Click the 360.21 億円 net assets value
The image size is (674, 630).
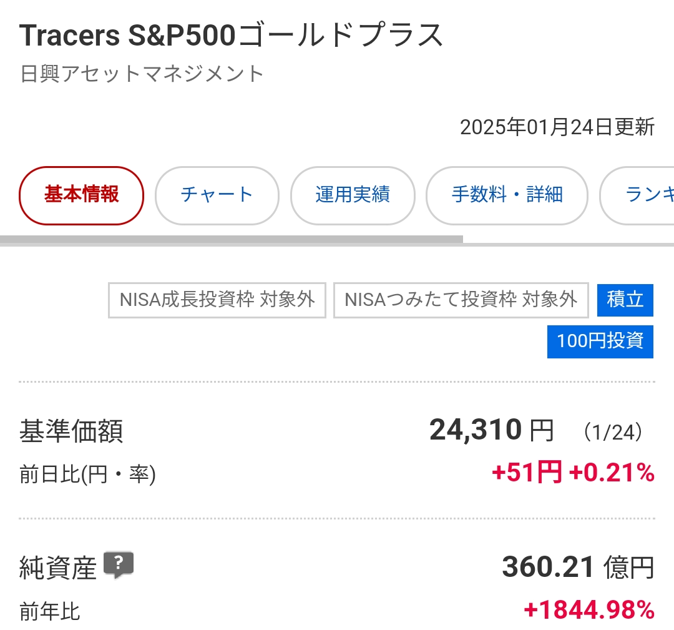tap(578, 567)
